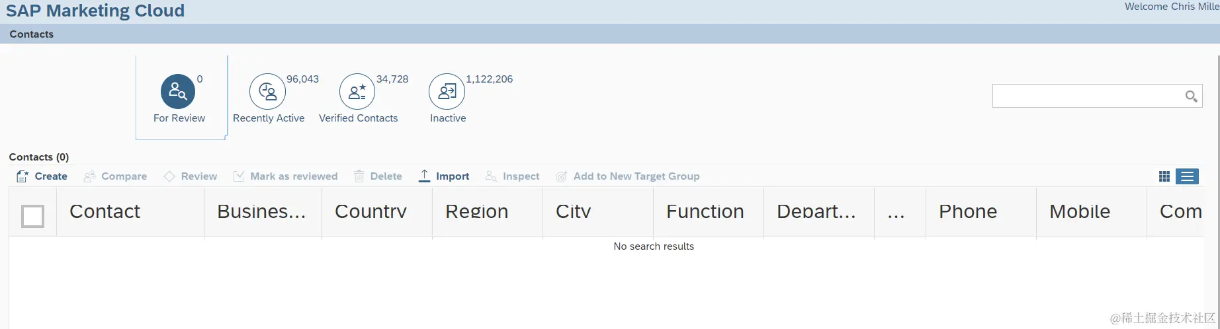Click the Inspect person icon
The width and height of the screenshot is (1220, 329).
coord(491,176)
